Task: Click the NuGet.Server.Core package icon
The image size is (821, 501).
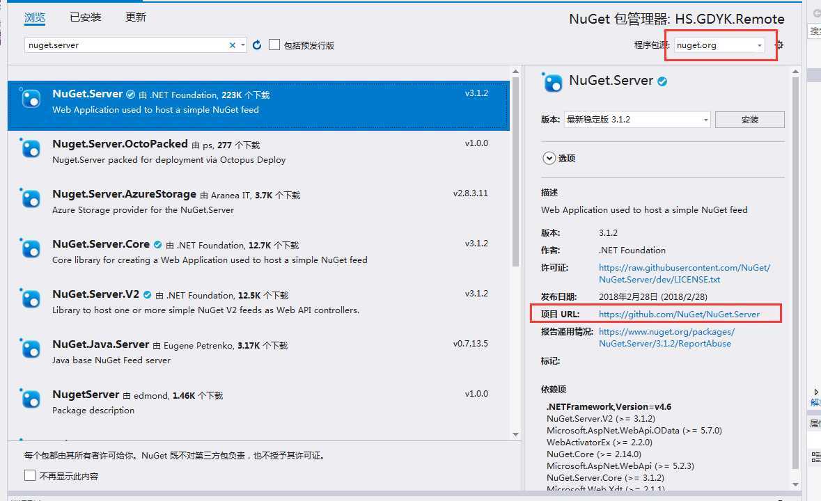Action: (x=30, y=248)
